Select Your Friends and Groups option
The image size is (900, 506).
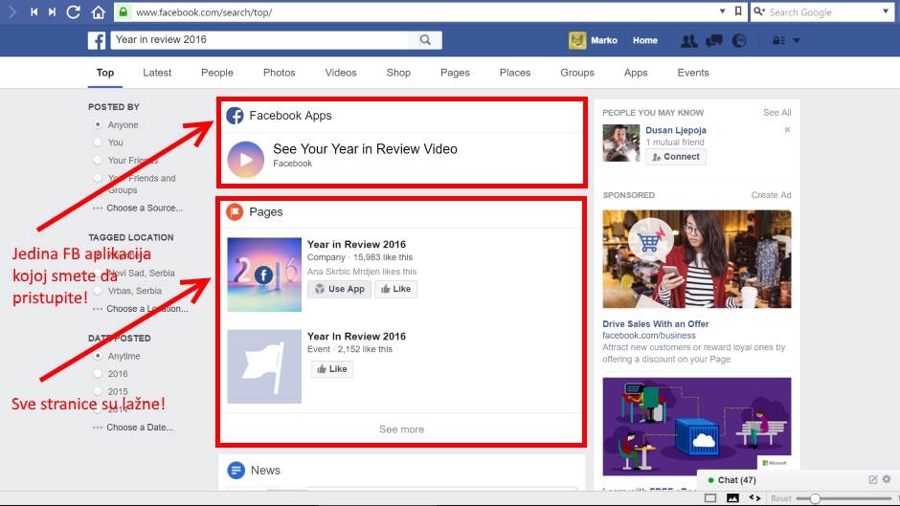[x=99, y=178]
